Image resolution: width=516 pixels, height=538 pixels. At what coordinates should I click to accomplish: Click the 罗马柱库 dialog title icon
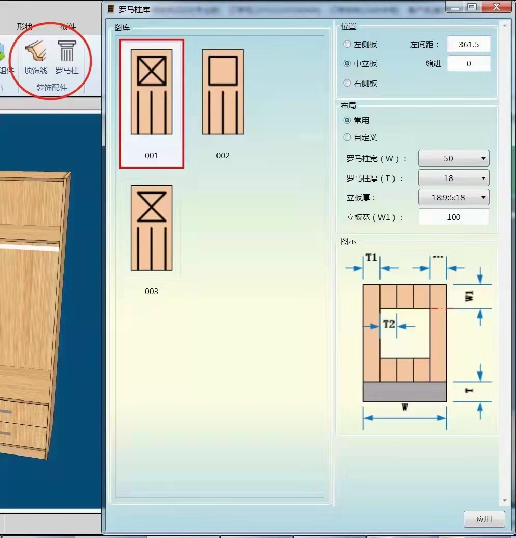pyautogui.click(x=111, y=9)
